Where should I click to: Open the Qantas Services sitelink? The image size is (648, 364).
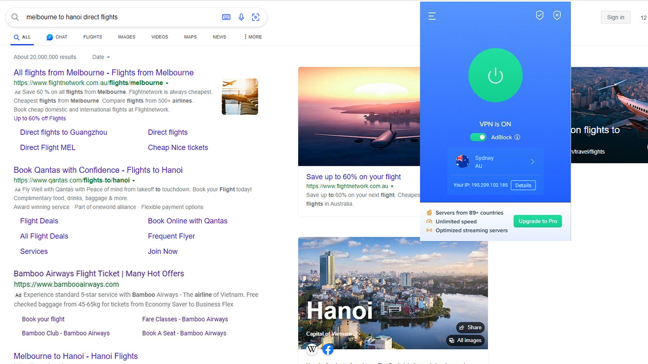34,251
